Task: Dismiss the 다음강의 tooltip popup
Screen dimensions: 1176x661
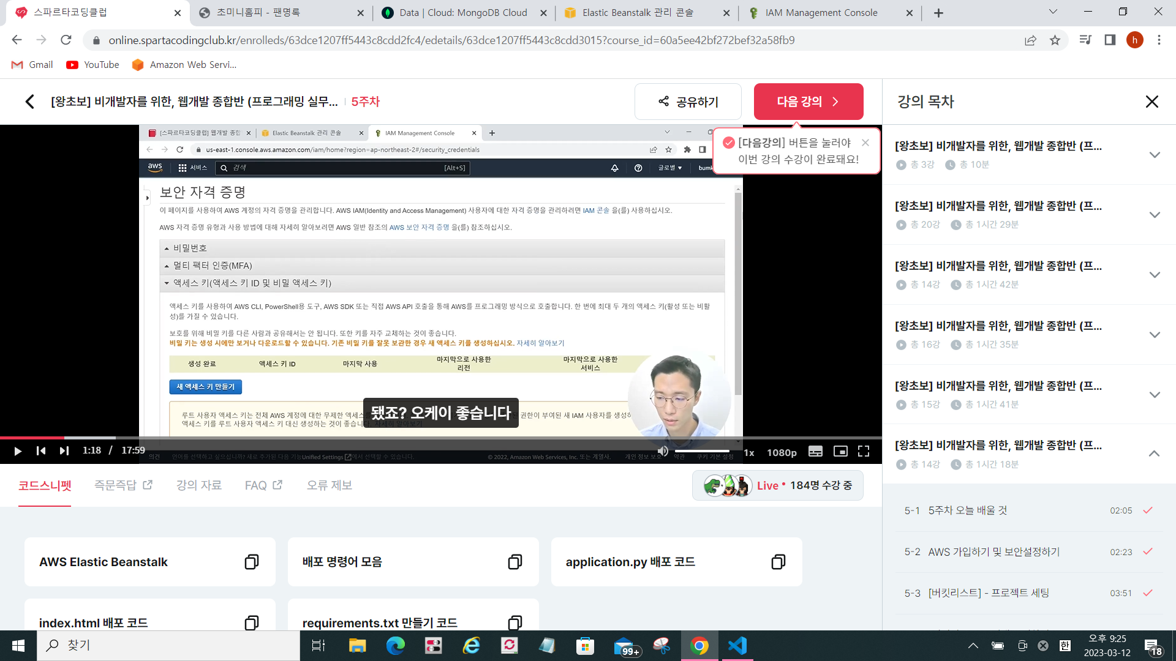Action: point(865,143)
